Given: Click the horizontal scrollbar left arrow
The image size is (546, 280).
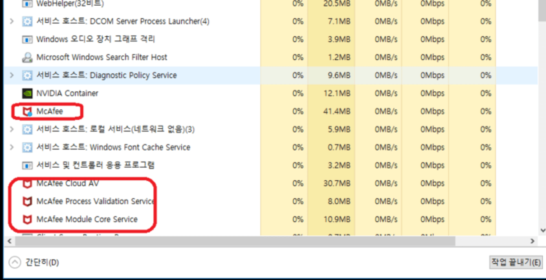Looking at the screenshot, I should tap(9, 241).
